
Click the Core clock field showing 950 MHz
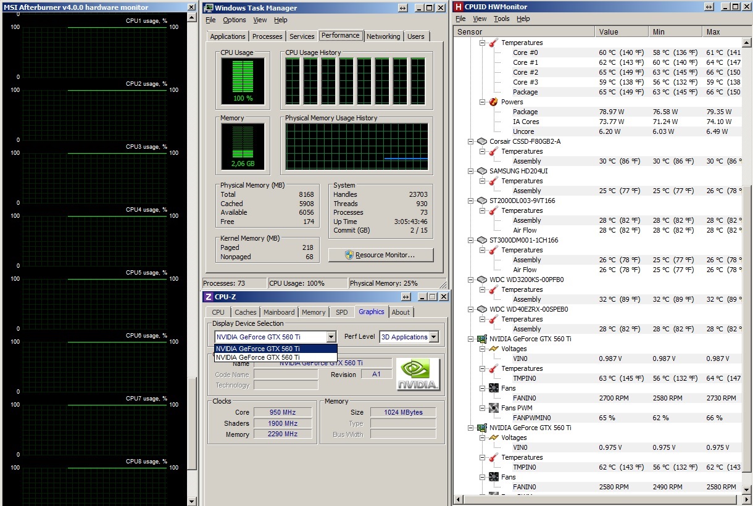(x=283, y=412)
